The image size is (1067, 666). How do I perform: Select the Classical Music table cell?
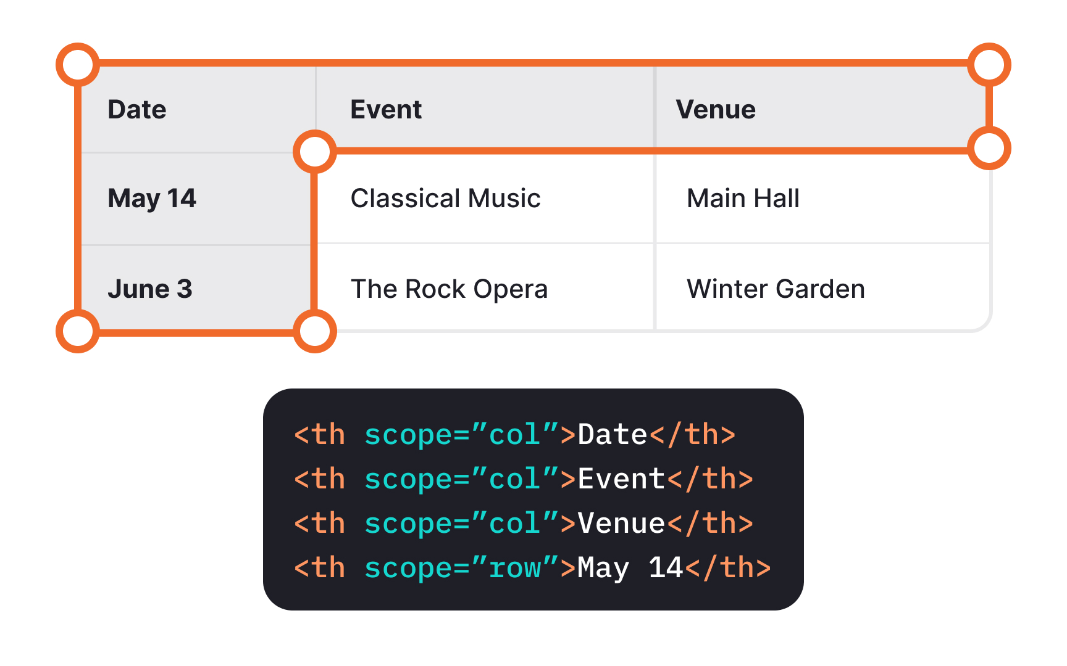point(446,199)
